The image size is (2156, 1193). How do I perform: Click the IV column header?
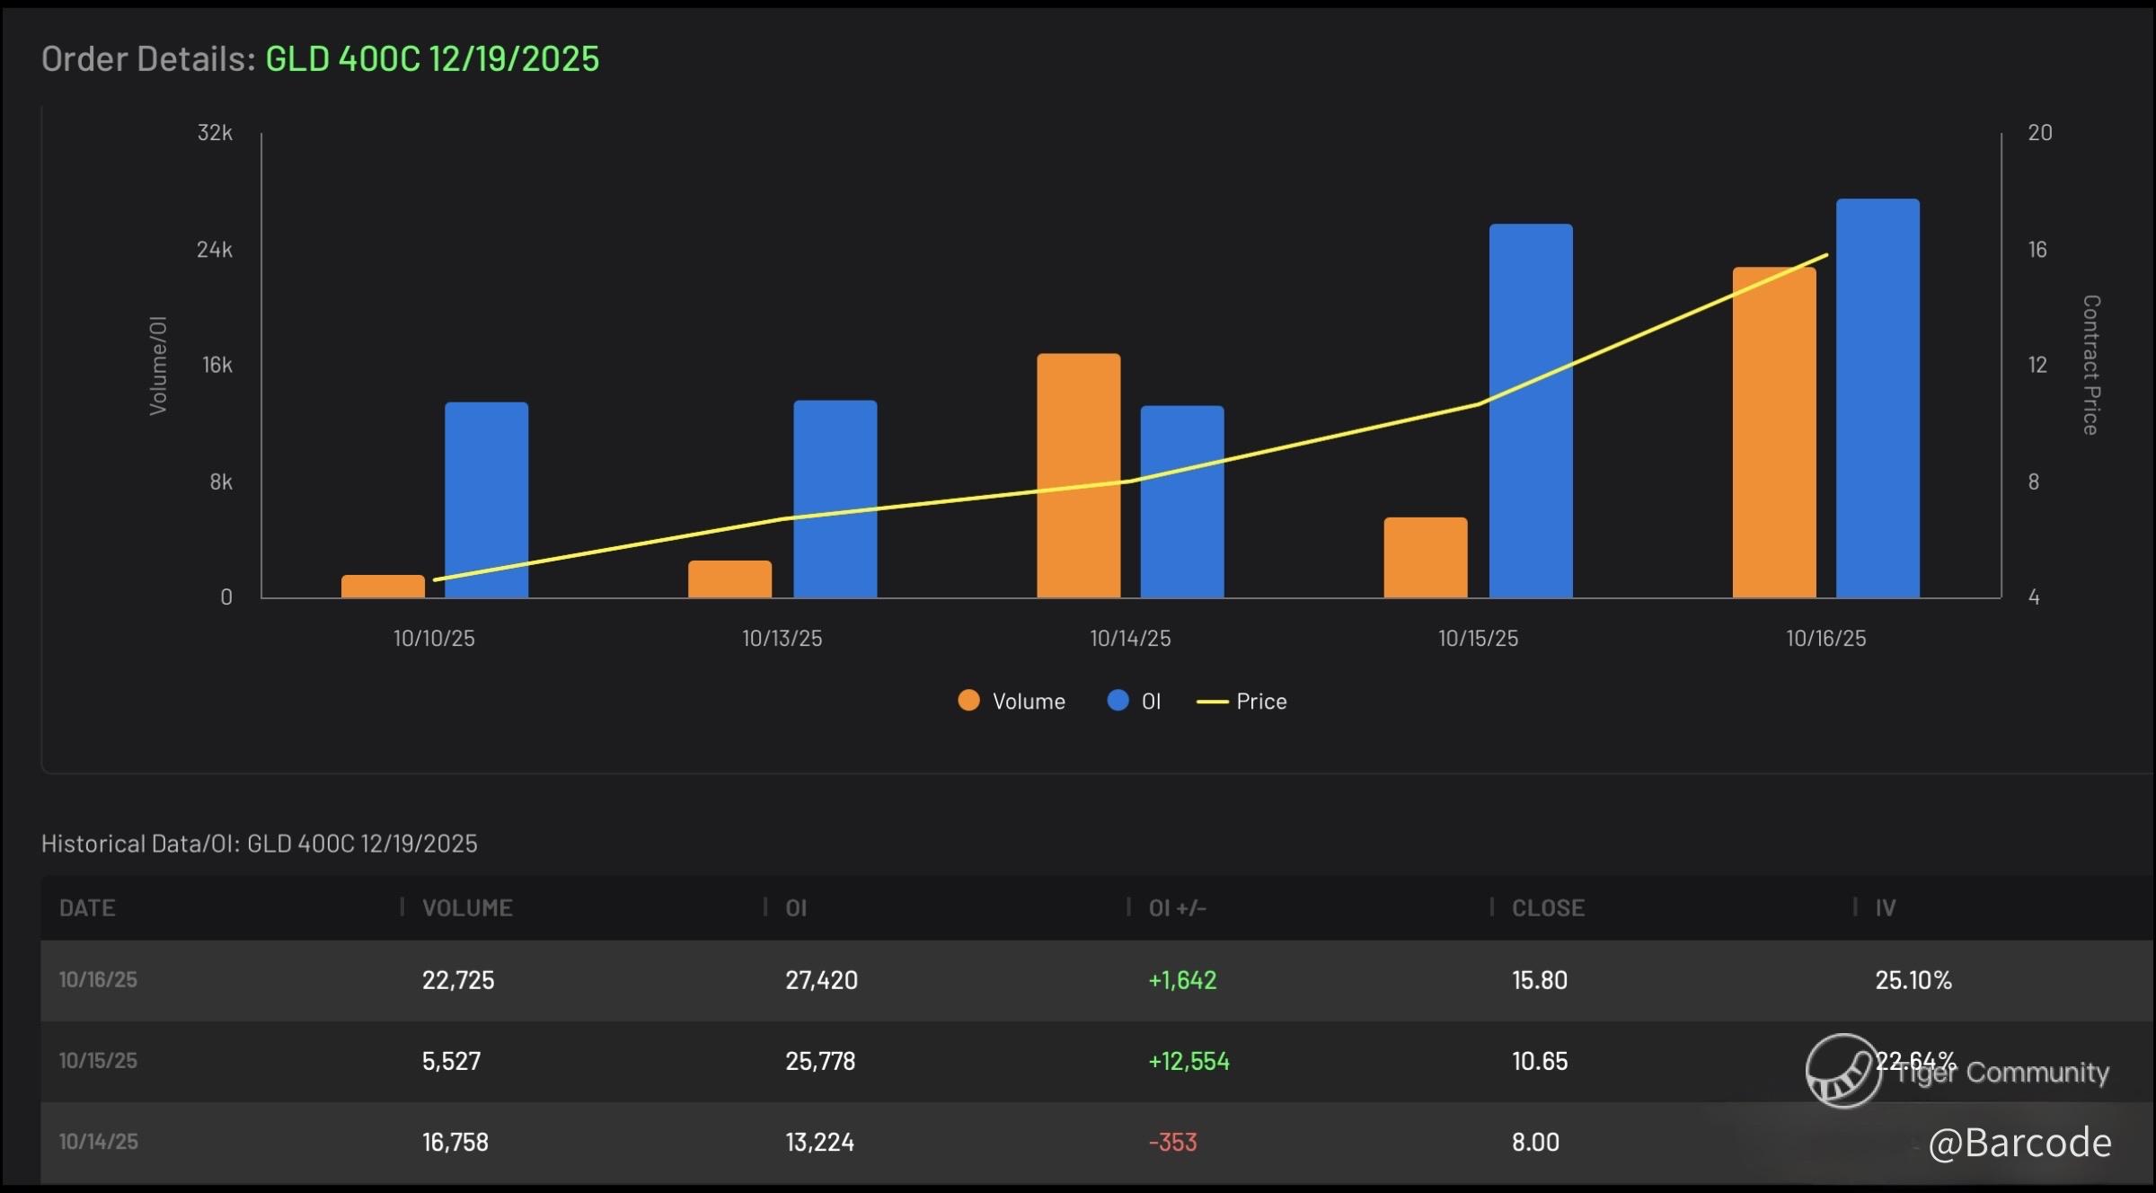tap(1885, 908)
